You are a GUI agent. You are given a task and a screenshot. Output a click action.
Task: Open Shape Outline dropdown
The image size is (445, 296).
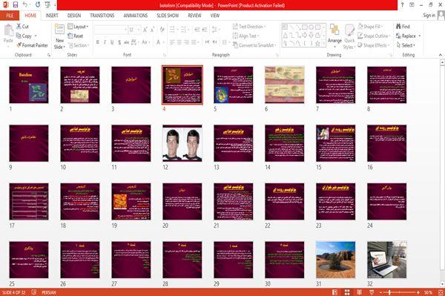pyautogui.click(x=374, y=36)
